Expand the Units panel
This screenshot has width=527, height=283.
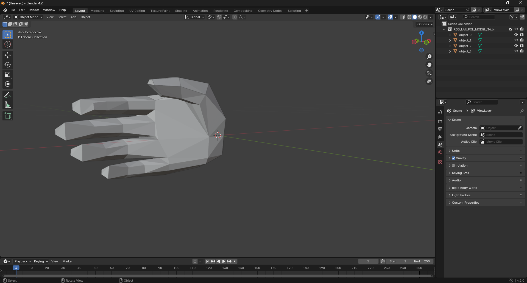(485, 151)
